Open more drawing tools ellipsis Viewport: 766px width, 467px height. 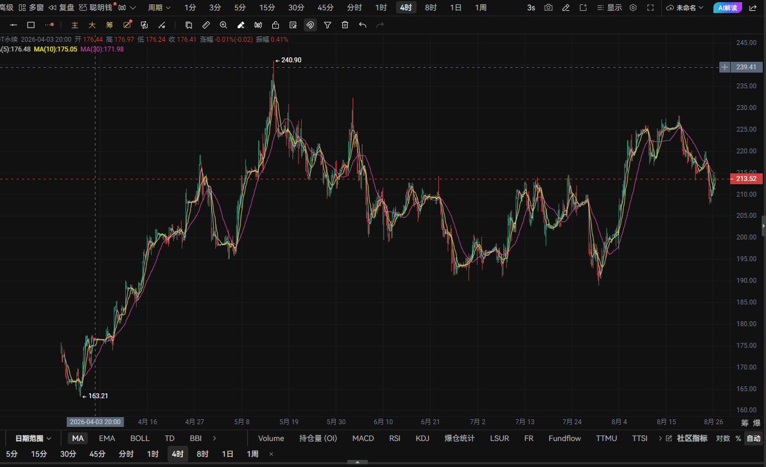(49, 25)
